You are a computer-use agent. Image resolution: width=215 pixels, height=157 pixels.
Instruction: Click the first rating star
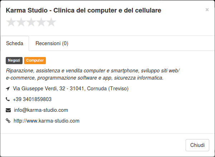(11, 22)
